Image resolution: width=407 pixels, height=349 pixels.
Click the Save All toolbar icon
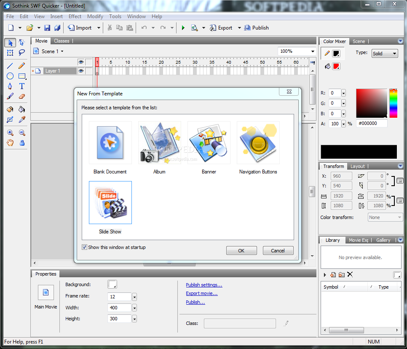(x=57, y=28)
